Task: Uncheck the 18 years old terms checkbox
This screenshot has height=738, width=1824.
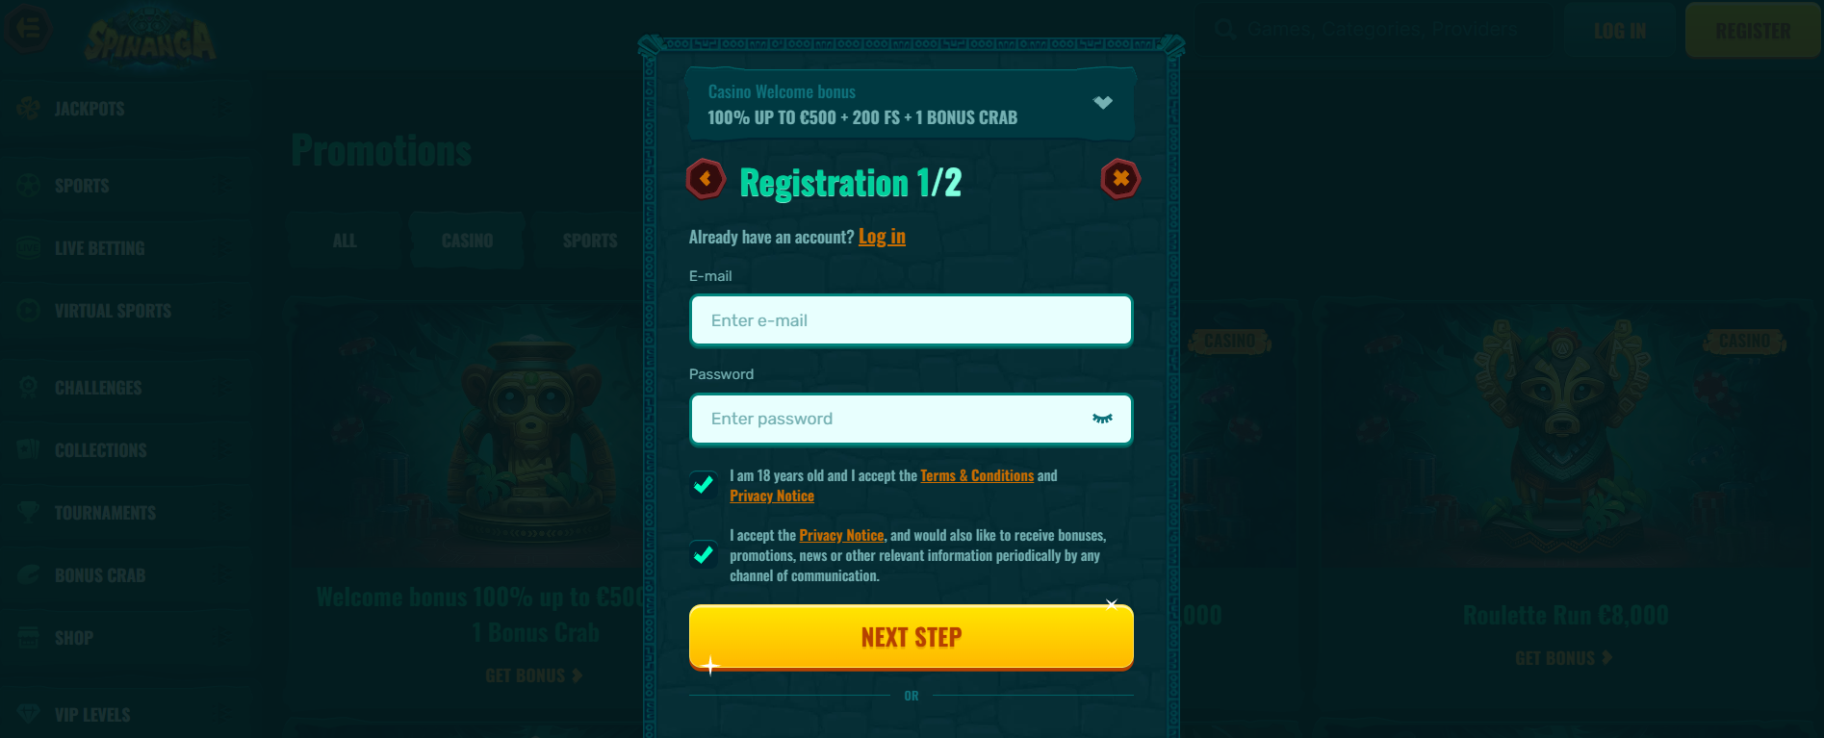Action: point(704,485)
